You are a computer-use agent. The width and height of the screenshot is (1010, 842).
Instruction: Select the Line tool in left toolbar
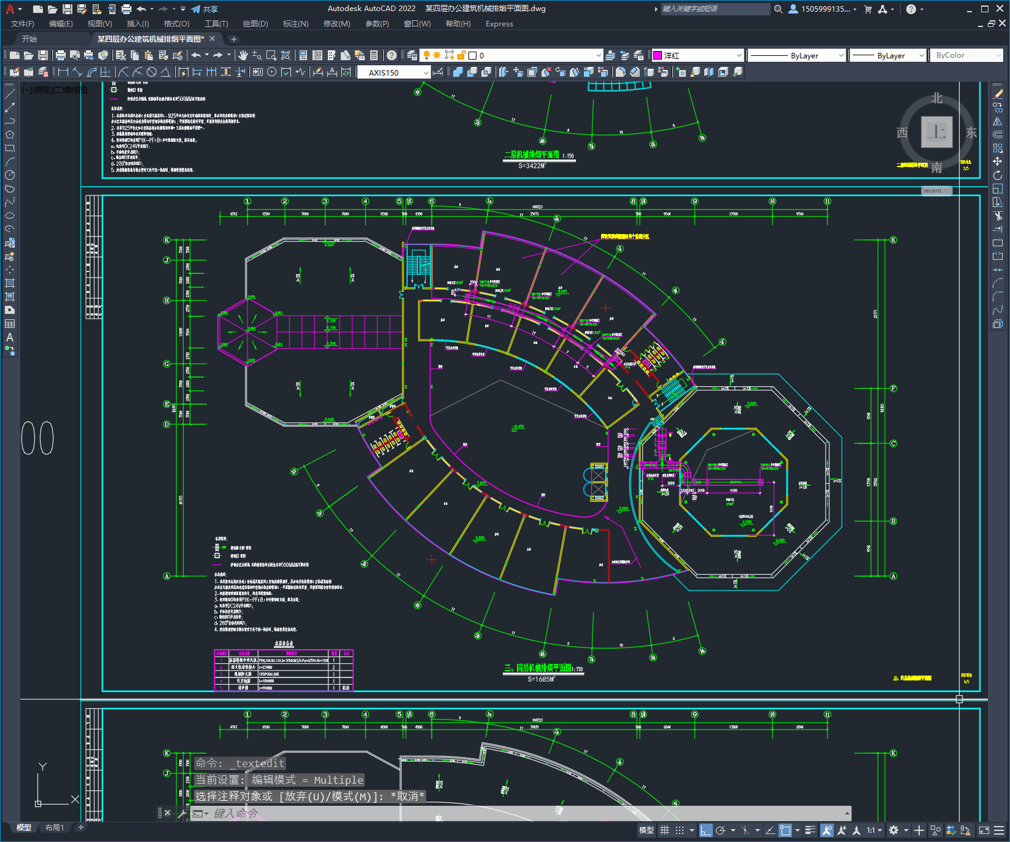[x=10, y=94]
